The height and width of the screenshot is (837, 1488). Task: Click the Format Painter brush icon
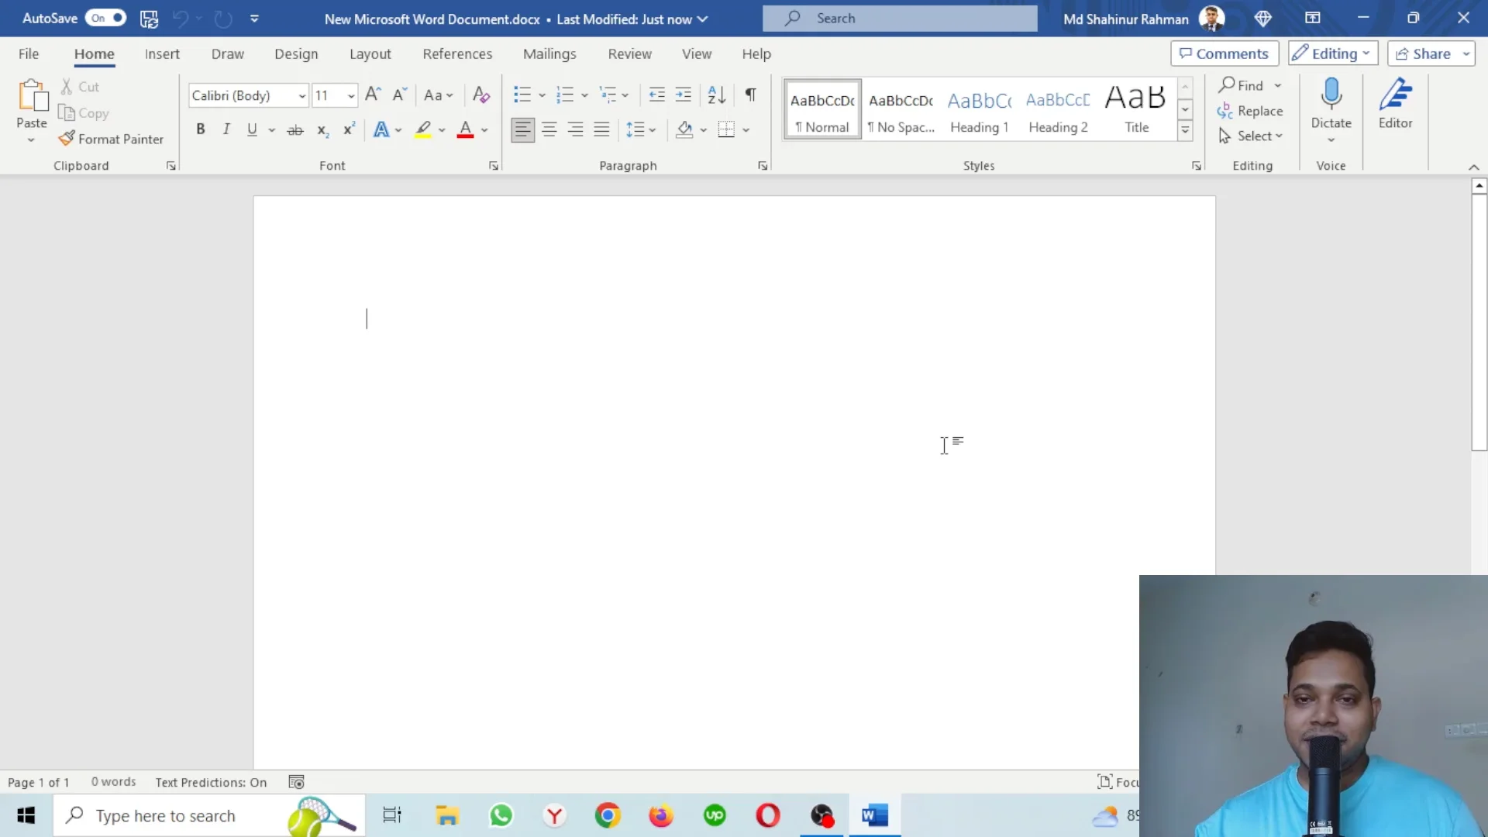[67, 139]
